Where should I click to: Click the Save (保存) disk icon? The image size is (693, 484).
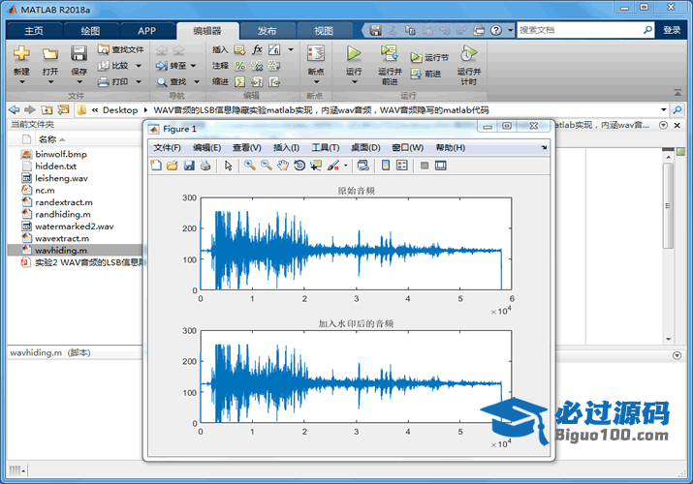click(79, 53)
